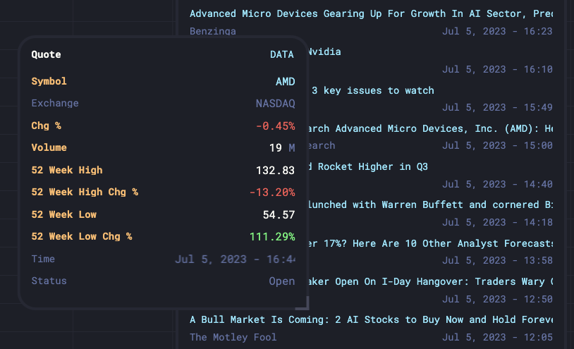Click the '52 Week High Chg %' label
The image size is (574, 349).
[85, 192]
